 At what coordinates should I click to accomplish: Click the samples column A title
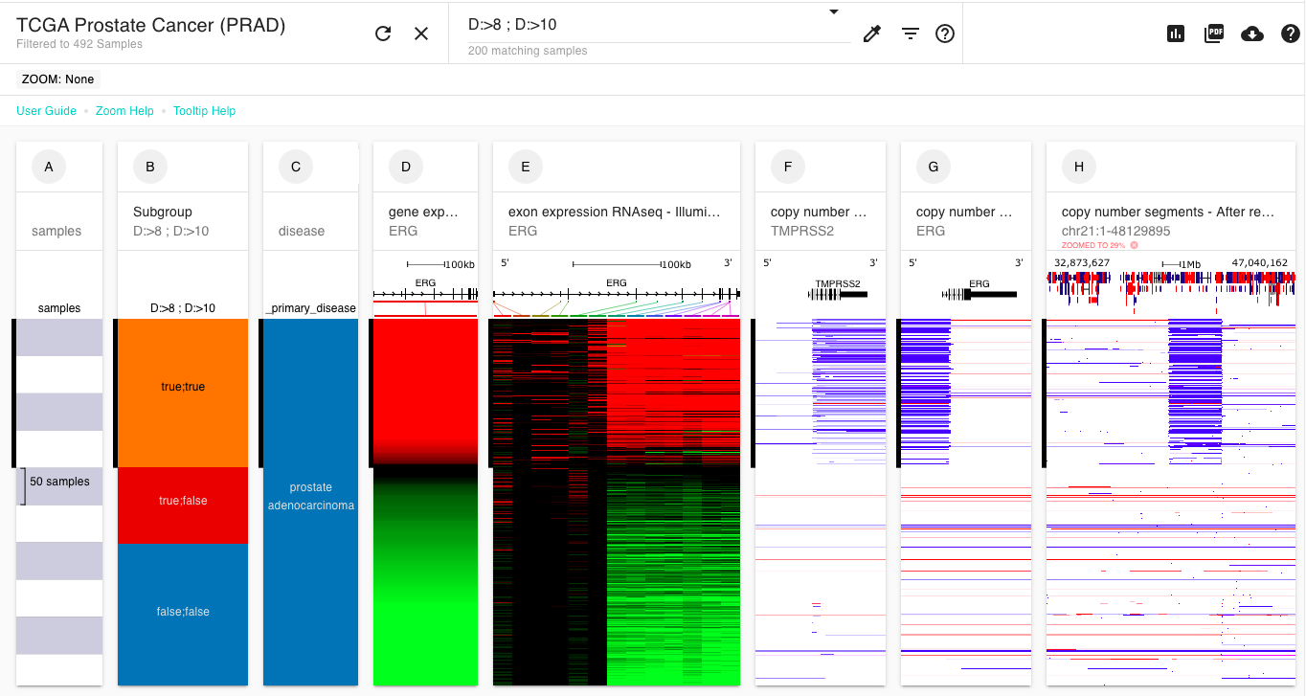tap(56, 231)
